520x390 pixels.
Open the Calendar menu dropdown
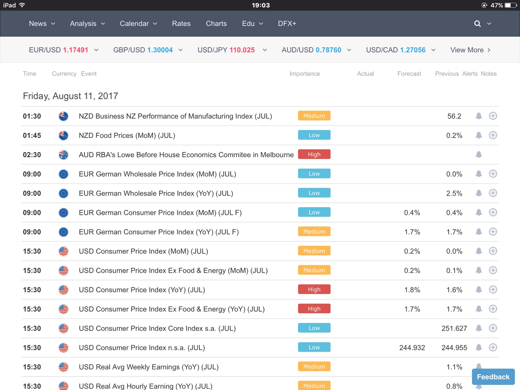[x=138, y=24]
